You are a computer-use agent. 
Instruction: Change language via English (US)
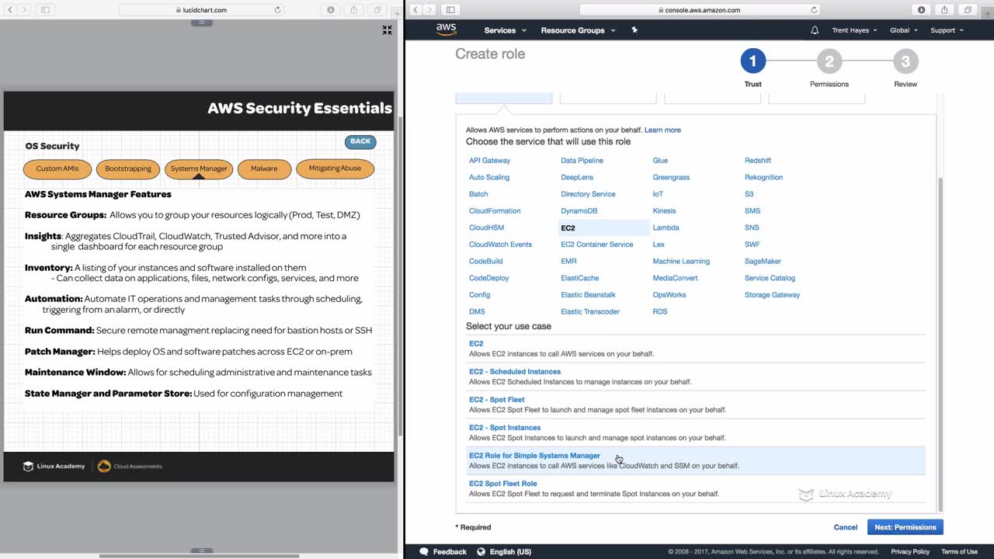tap(504, 552)
